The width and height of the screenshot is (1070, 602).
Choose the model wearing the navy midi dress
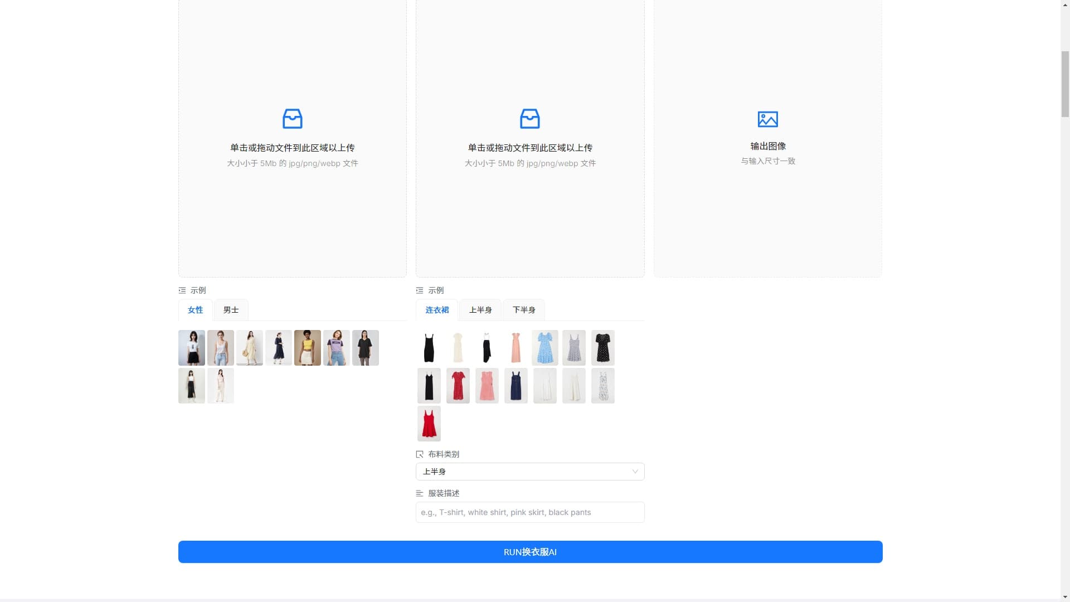pos(279,348)
